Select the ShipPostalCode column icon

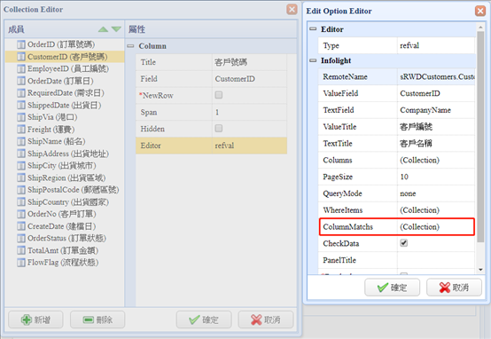point(21,190)
